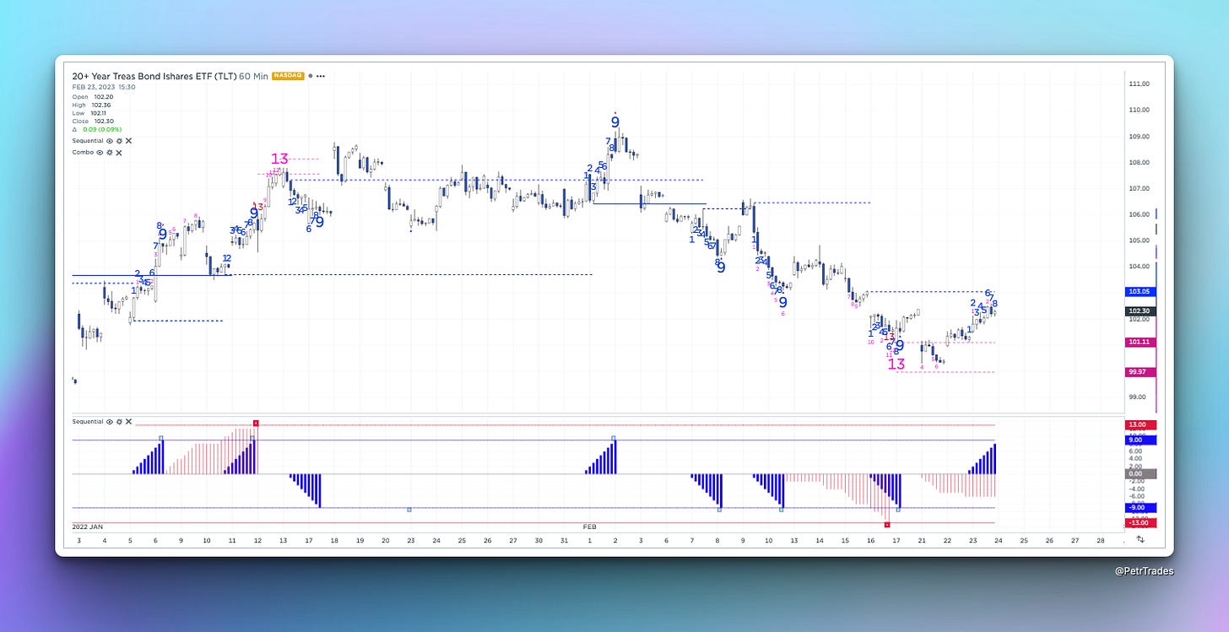Click the red marker on the lower -13 line
The image size is (1229, 632).
[x=887, y=524]
